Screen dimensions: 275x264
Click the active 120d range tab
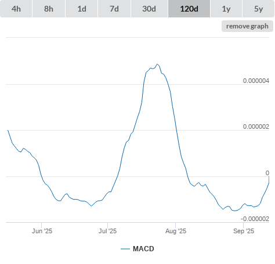(189, 9)
